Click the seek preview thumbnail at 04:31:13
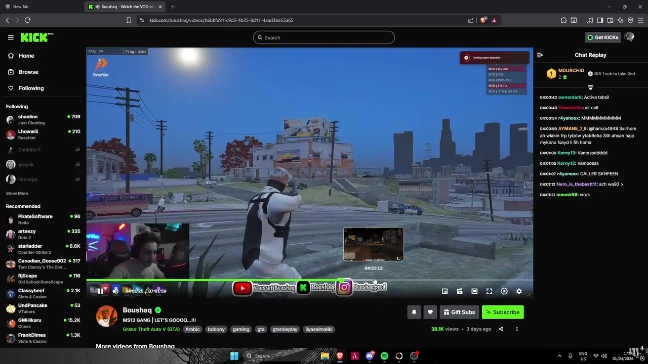Screen dimensions: 648x364 tap(374, 244)
